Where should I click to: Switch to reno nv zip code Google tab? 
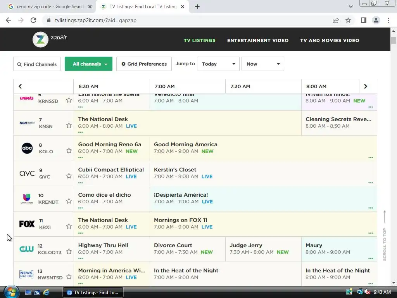click(50, 7)
